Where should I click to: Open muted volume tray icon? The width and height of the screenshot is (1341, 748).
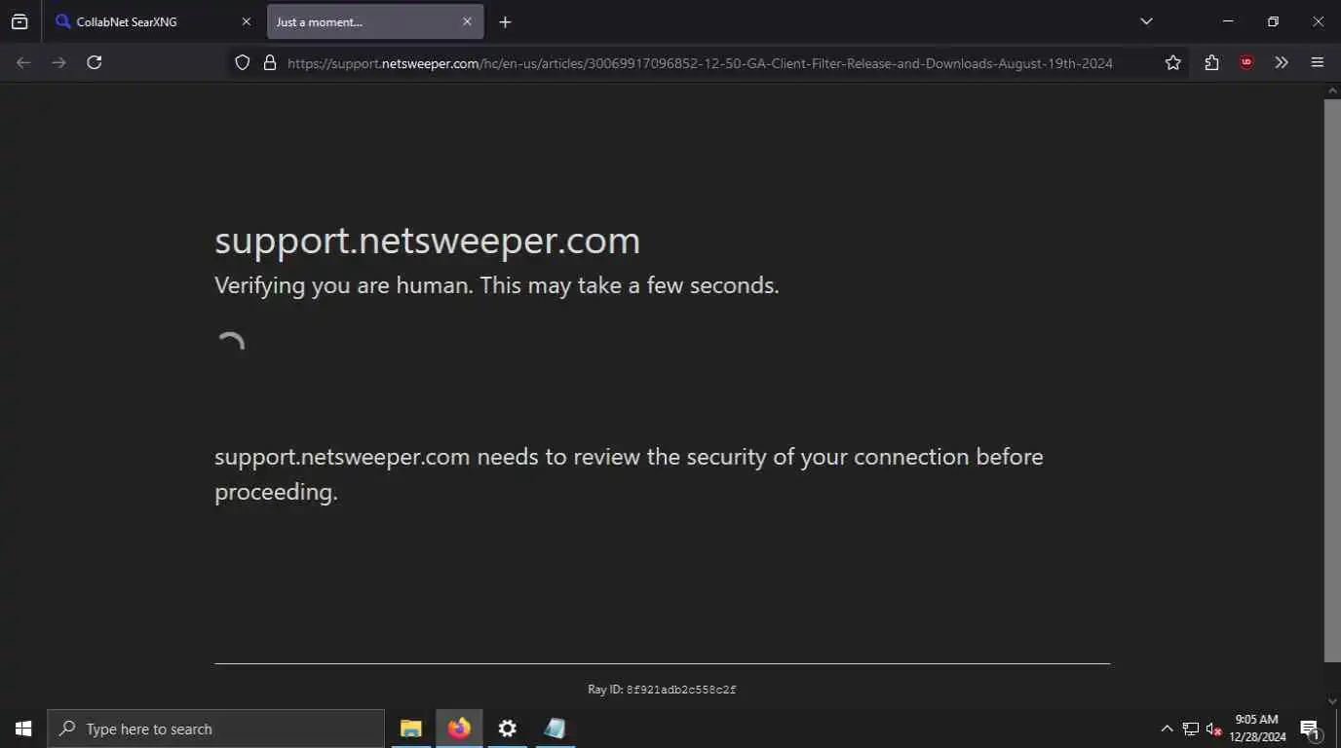point(1213,729)
